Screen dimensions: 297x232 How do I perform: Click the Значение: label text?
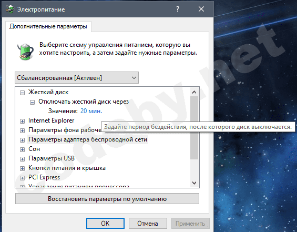(x=63, y=111)
